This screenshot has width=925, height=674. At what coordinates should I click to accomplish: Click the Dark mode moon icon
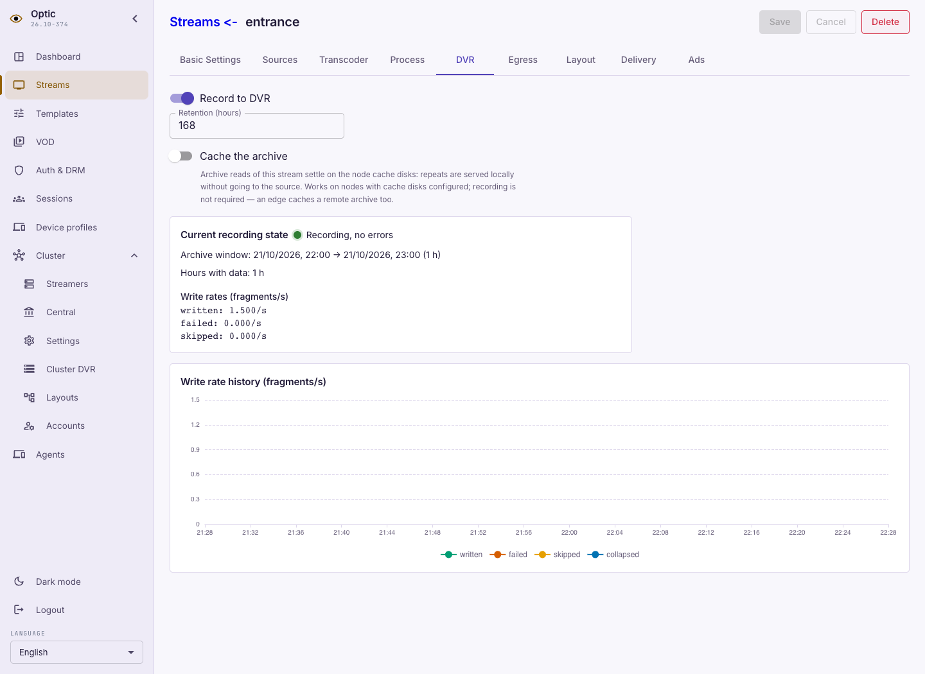[x=19, y=582]
